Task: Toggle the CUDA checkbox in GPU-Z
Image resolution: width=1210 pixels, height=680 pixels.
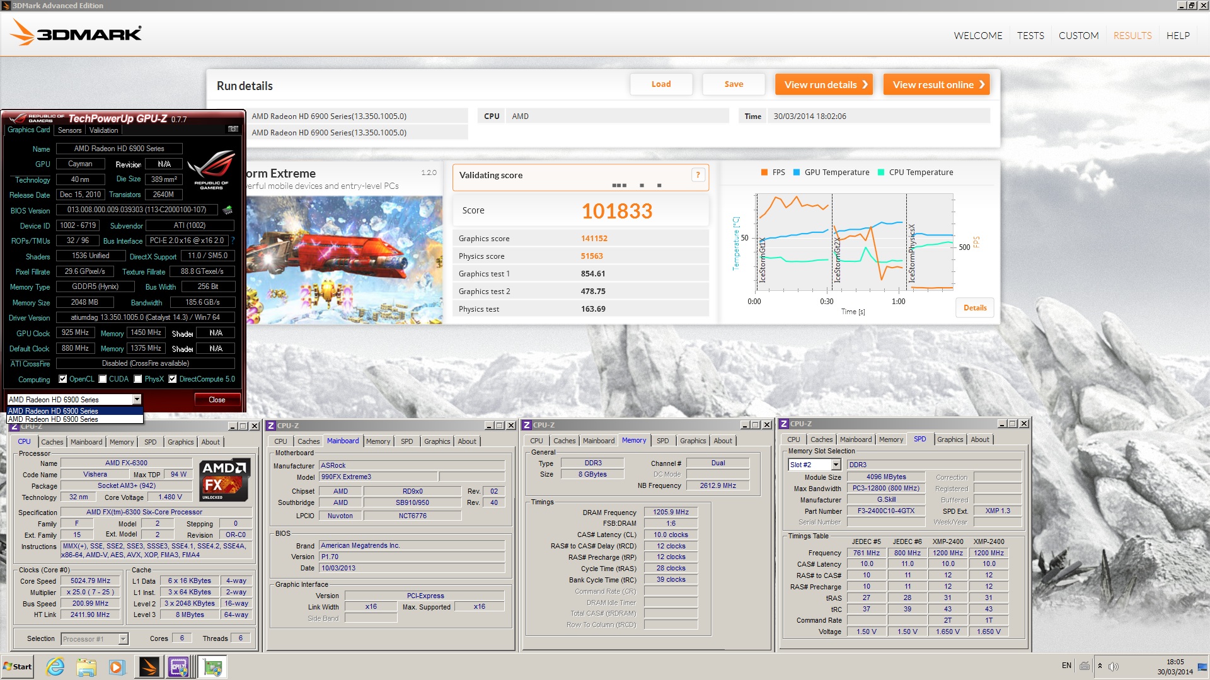Action: pos(102,379)
